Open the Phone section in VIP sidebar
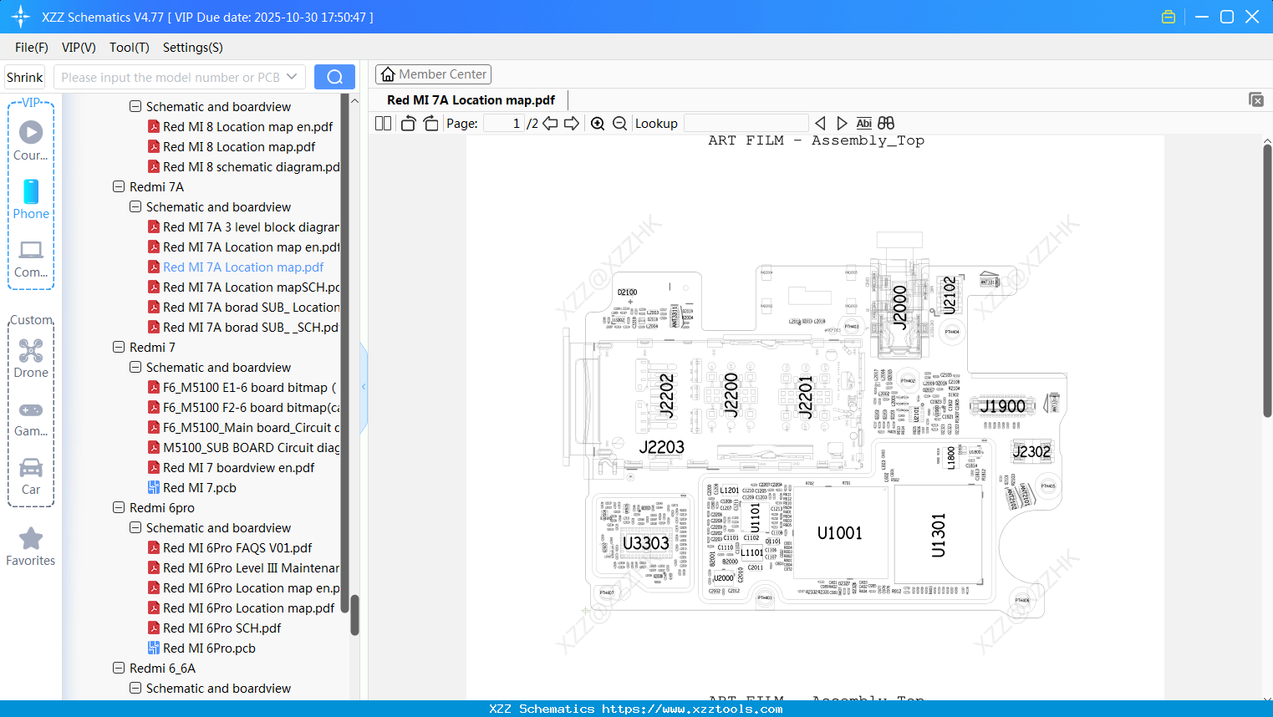This screenshot has height=717, width=1273. 31,201
